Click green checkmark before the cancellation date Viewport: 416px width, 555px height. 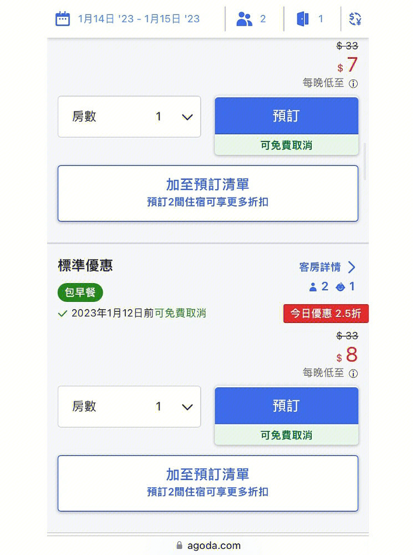[x=63, y=313]
